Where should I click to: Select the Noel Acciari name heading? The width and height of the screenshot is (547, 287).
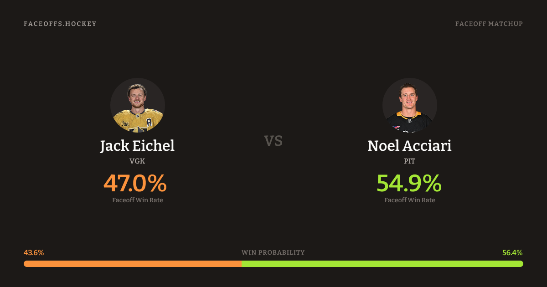coord(409,146)
